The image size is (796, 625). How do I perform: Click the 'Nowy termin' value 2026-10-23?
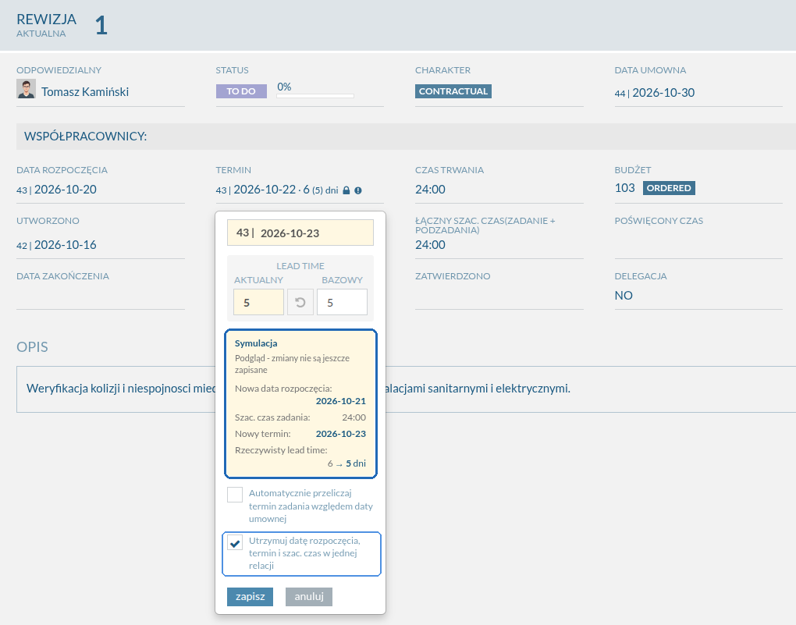pos(340,434)
